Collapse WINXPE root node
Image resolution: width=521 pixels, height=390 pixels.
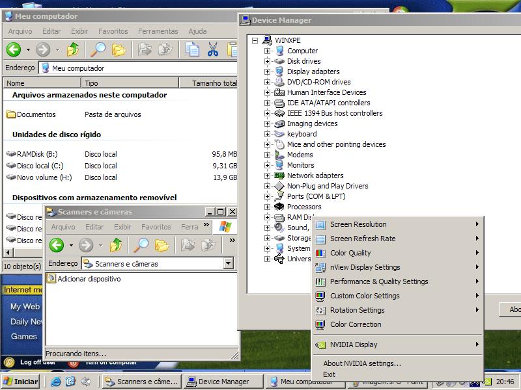point(255,40)
